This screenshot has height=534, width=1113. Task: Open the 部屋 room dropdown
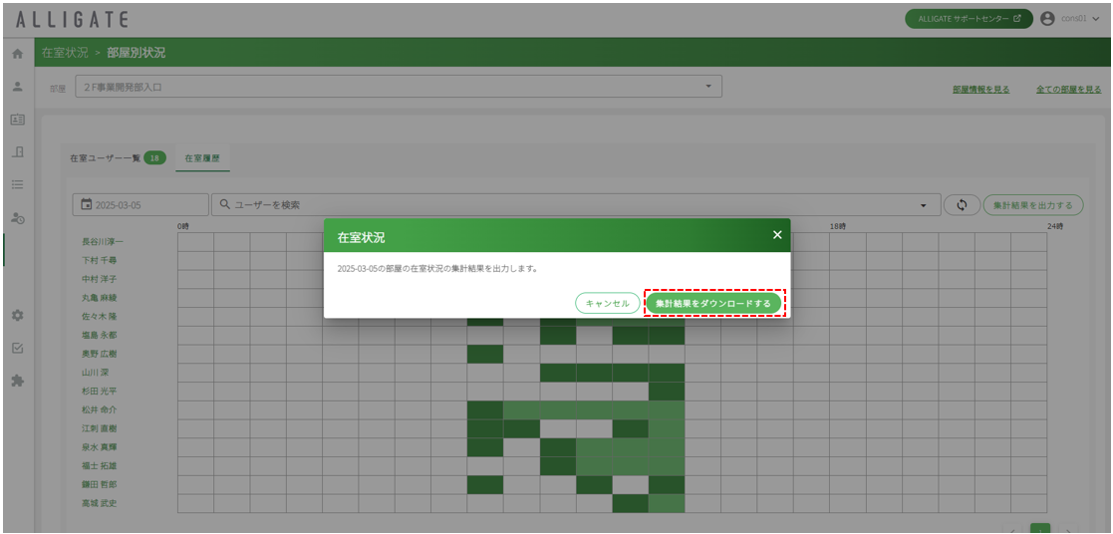[x=399, y=87]
